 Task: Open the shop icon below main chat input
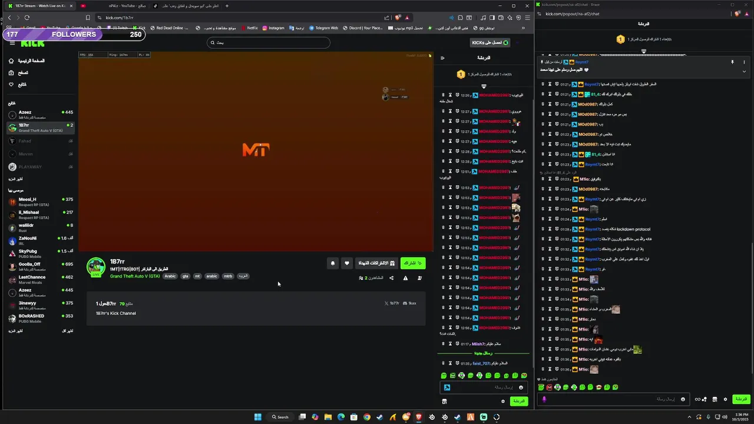click(x=444, y=401)
